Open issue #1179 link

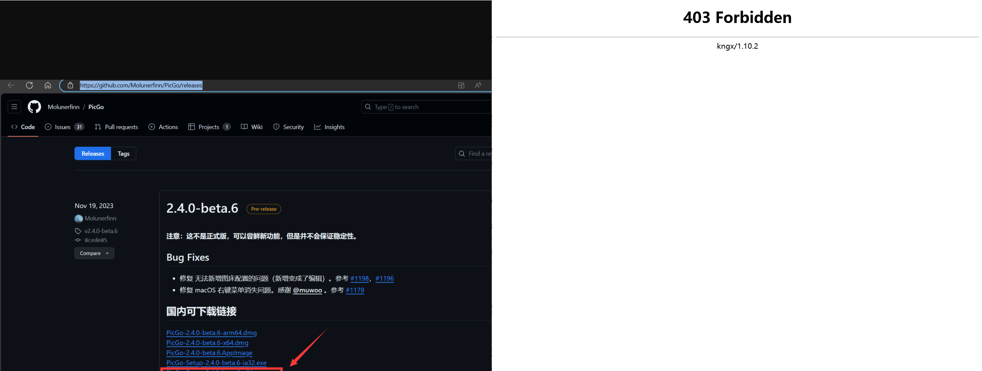point(355,290)
